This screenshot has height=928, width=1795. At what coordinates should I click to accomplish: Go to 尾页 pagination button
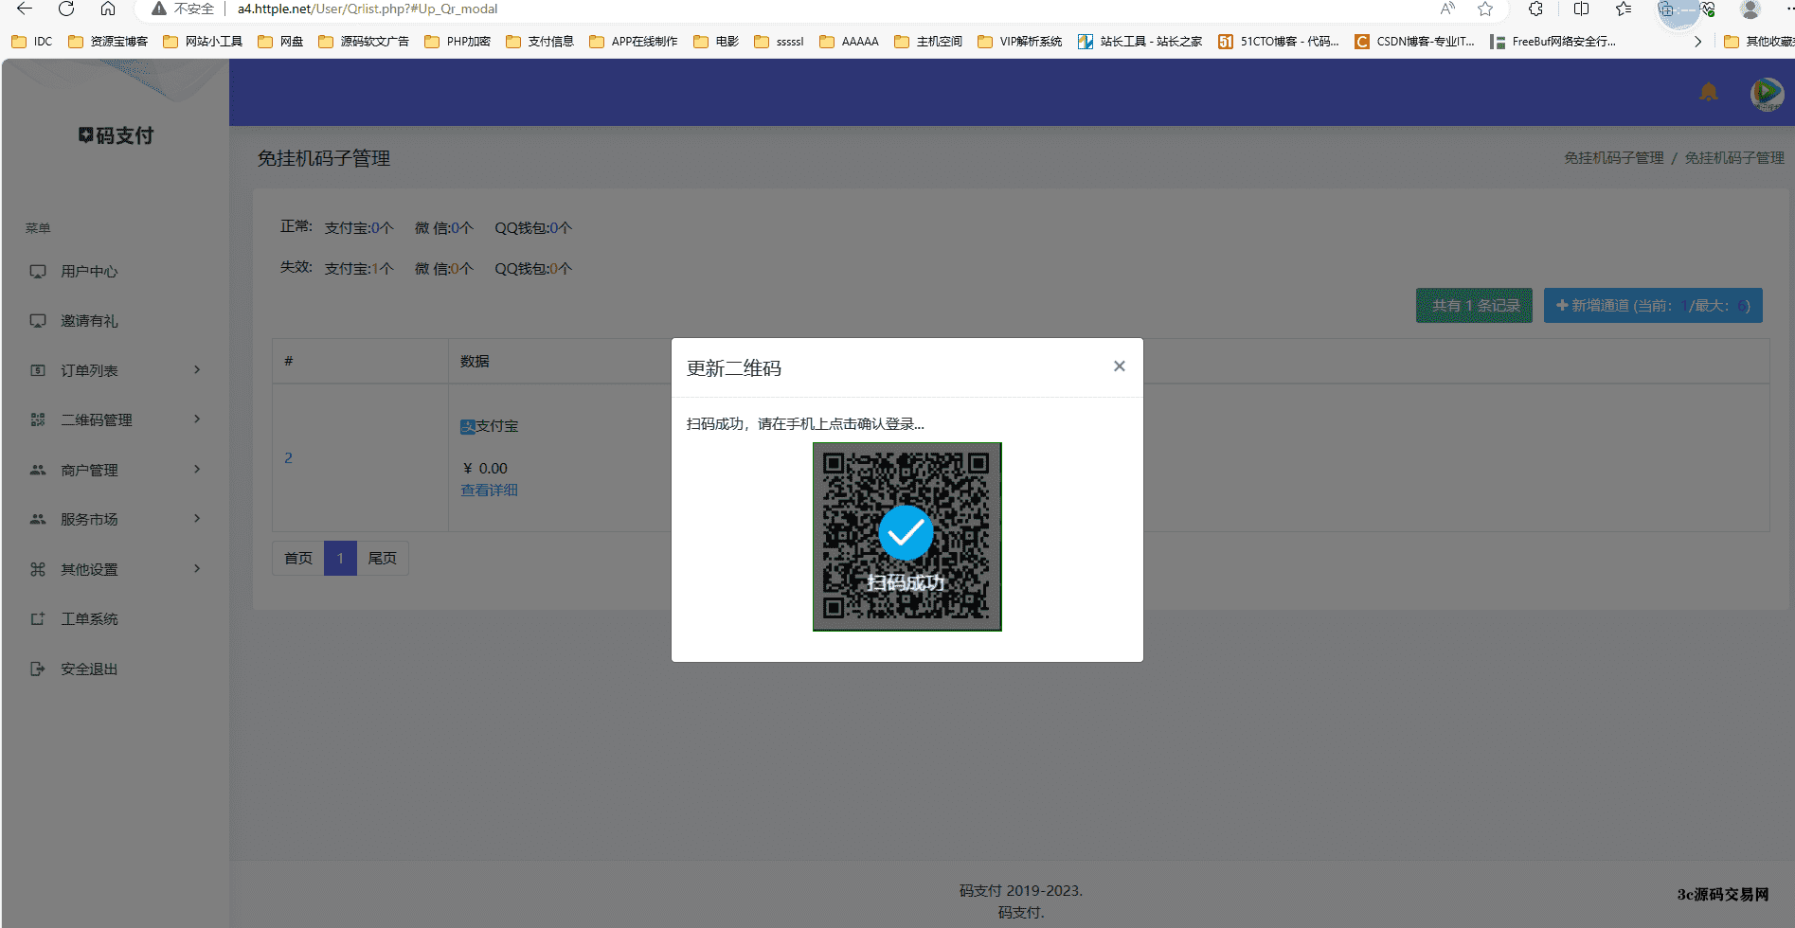382,558
